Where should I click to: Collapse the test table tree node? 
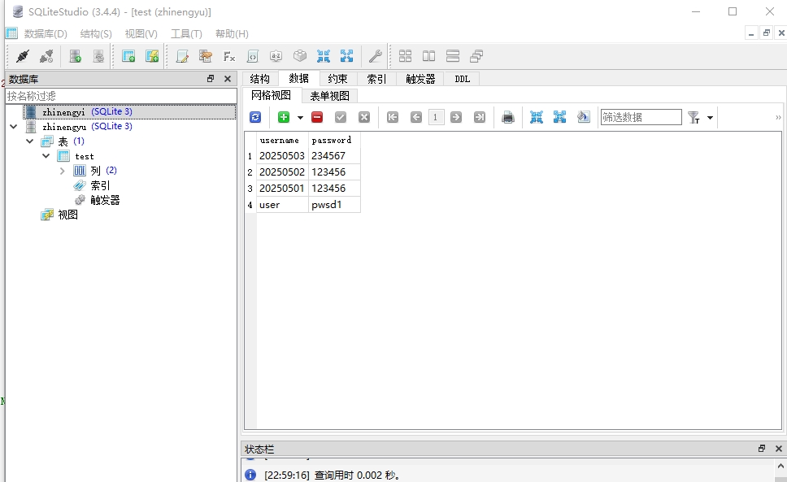click(46, 156)
